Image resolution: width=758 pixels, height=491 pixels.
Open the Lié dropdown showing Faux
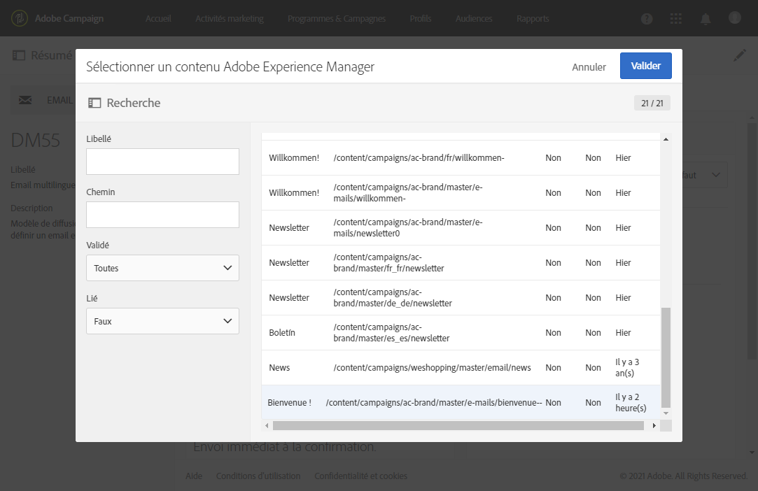click(162, 321)
